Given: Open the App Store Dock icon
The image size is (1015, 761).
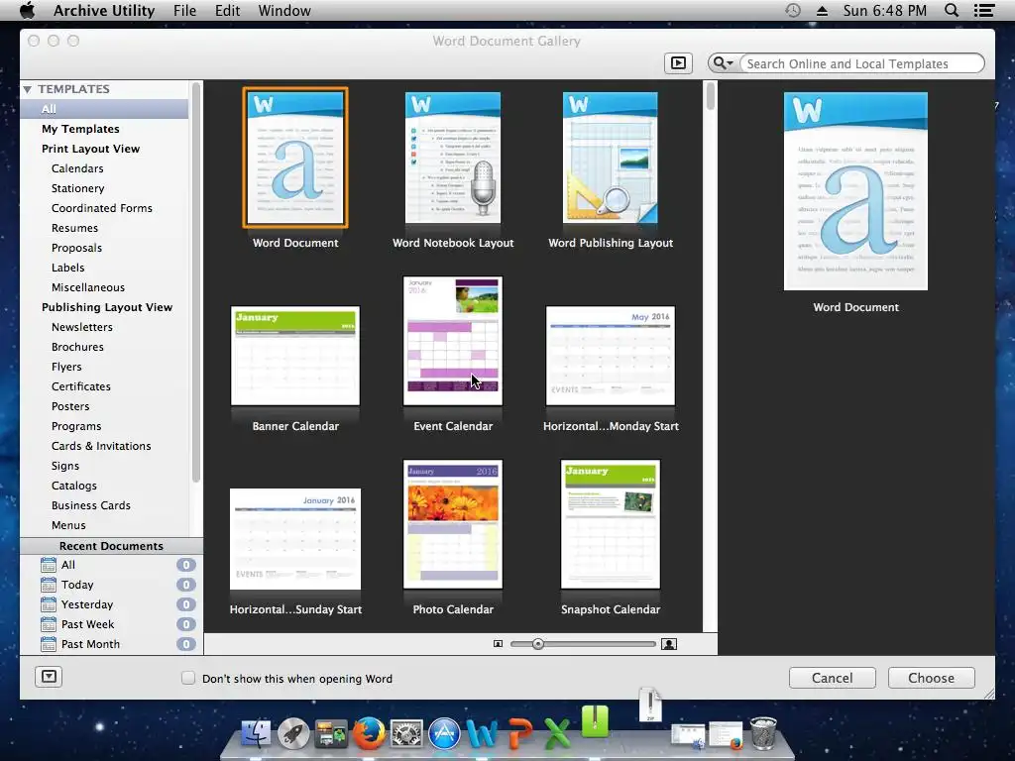Looking at the screenshot, I should pos(444,734).
